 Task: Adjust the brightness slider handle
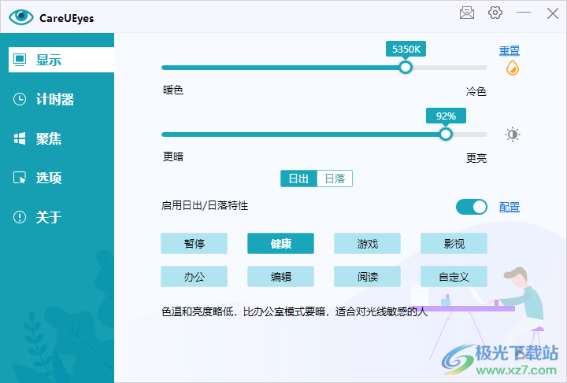(x=446, y=134)
